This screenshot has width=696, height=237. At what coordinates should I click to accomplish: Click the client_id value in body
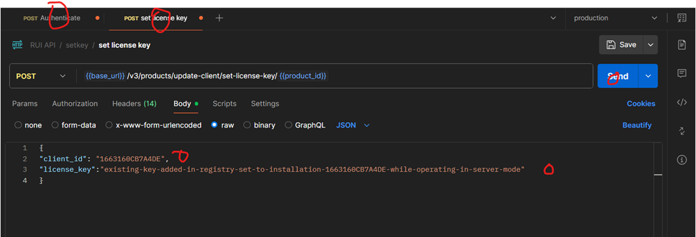coord(130,159)
